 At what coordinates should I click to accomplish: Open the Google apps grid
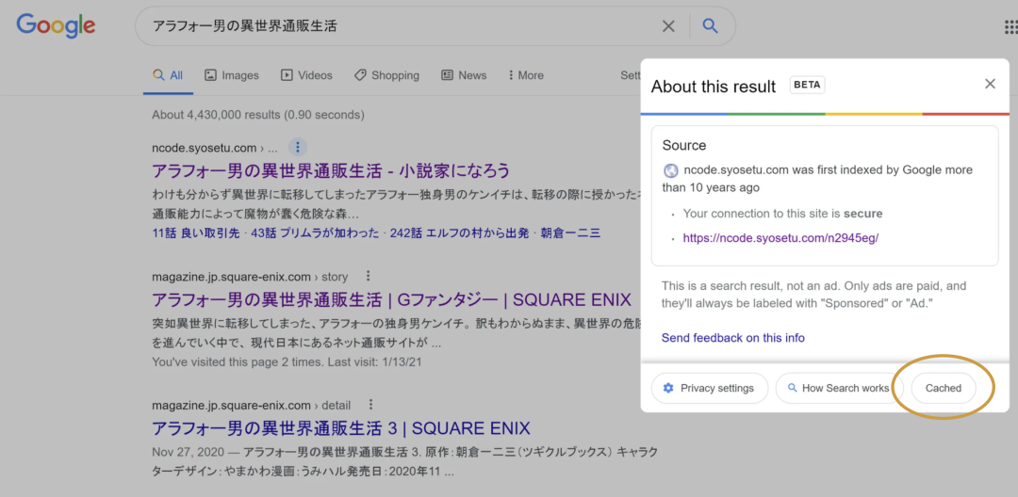(x=1010, y=27)
